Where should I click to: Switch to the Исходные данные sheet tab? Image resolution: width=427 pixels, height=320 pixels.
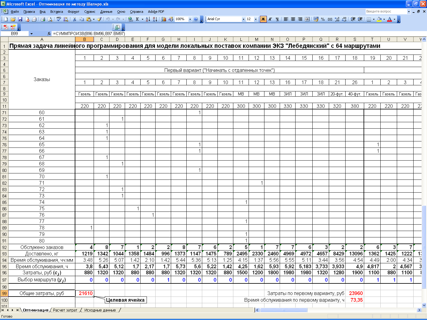click(100, 310)
